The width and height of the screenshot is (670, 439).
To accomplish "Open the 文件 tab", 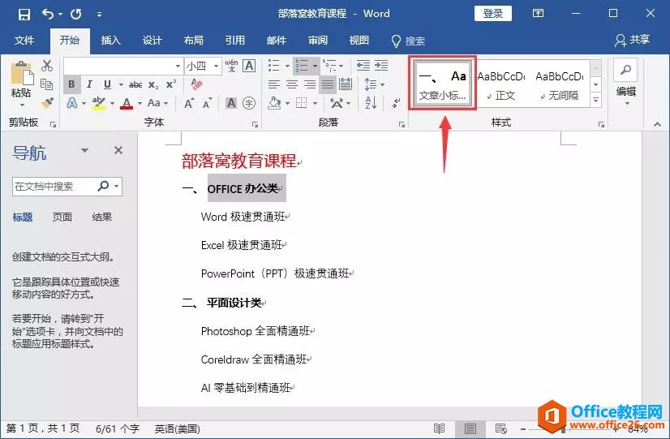I will 24,41.
